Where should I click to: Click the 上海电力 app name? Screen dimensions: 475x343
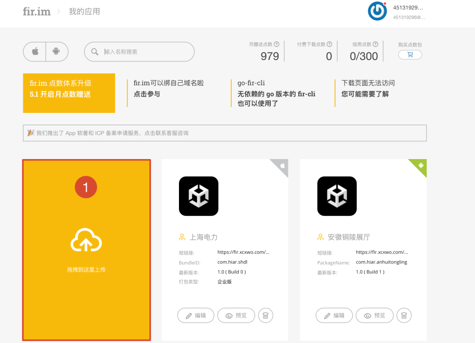pos(204,237)
